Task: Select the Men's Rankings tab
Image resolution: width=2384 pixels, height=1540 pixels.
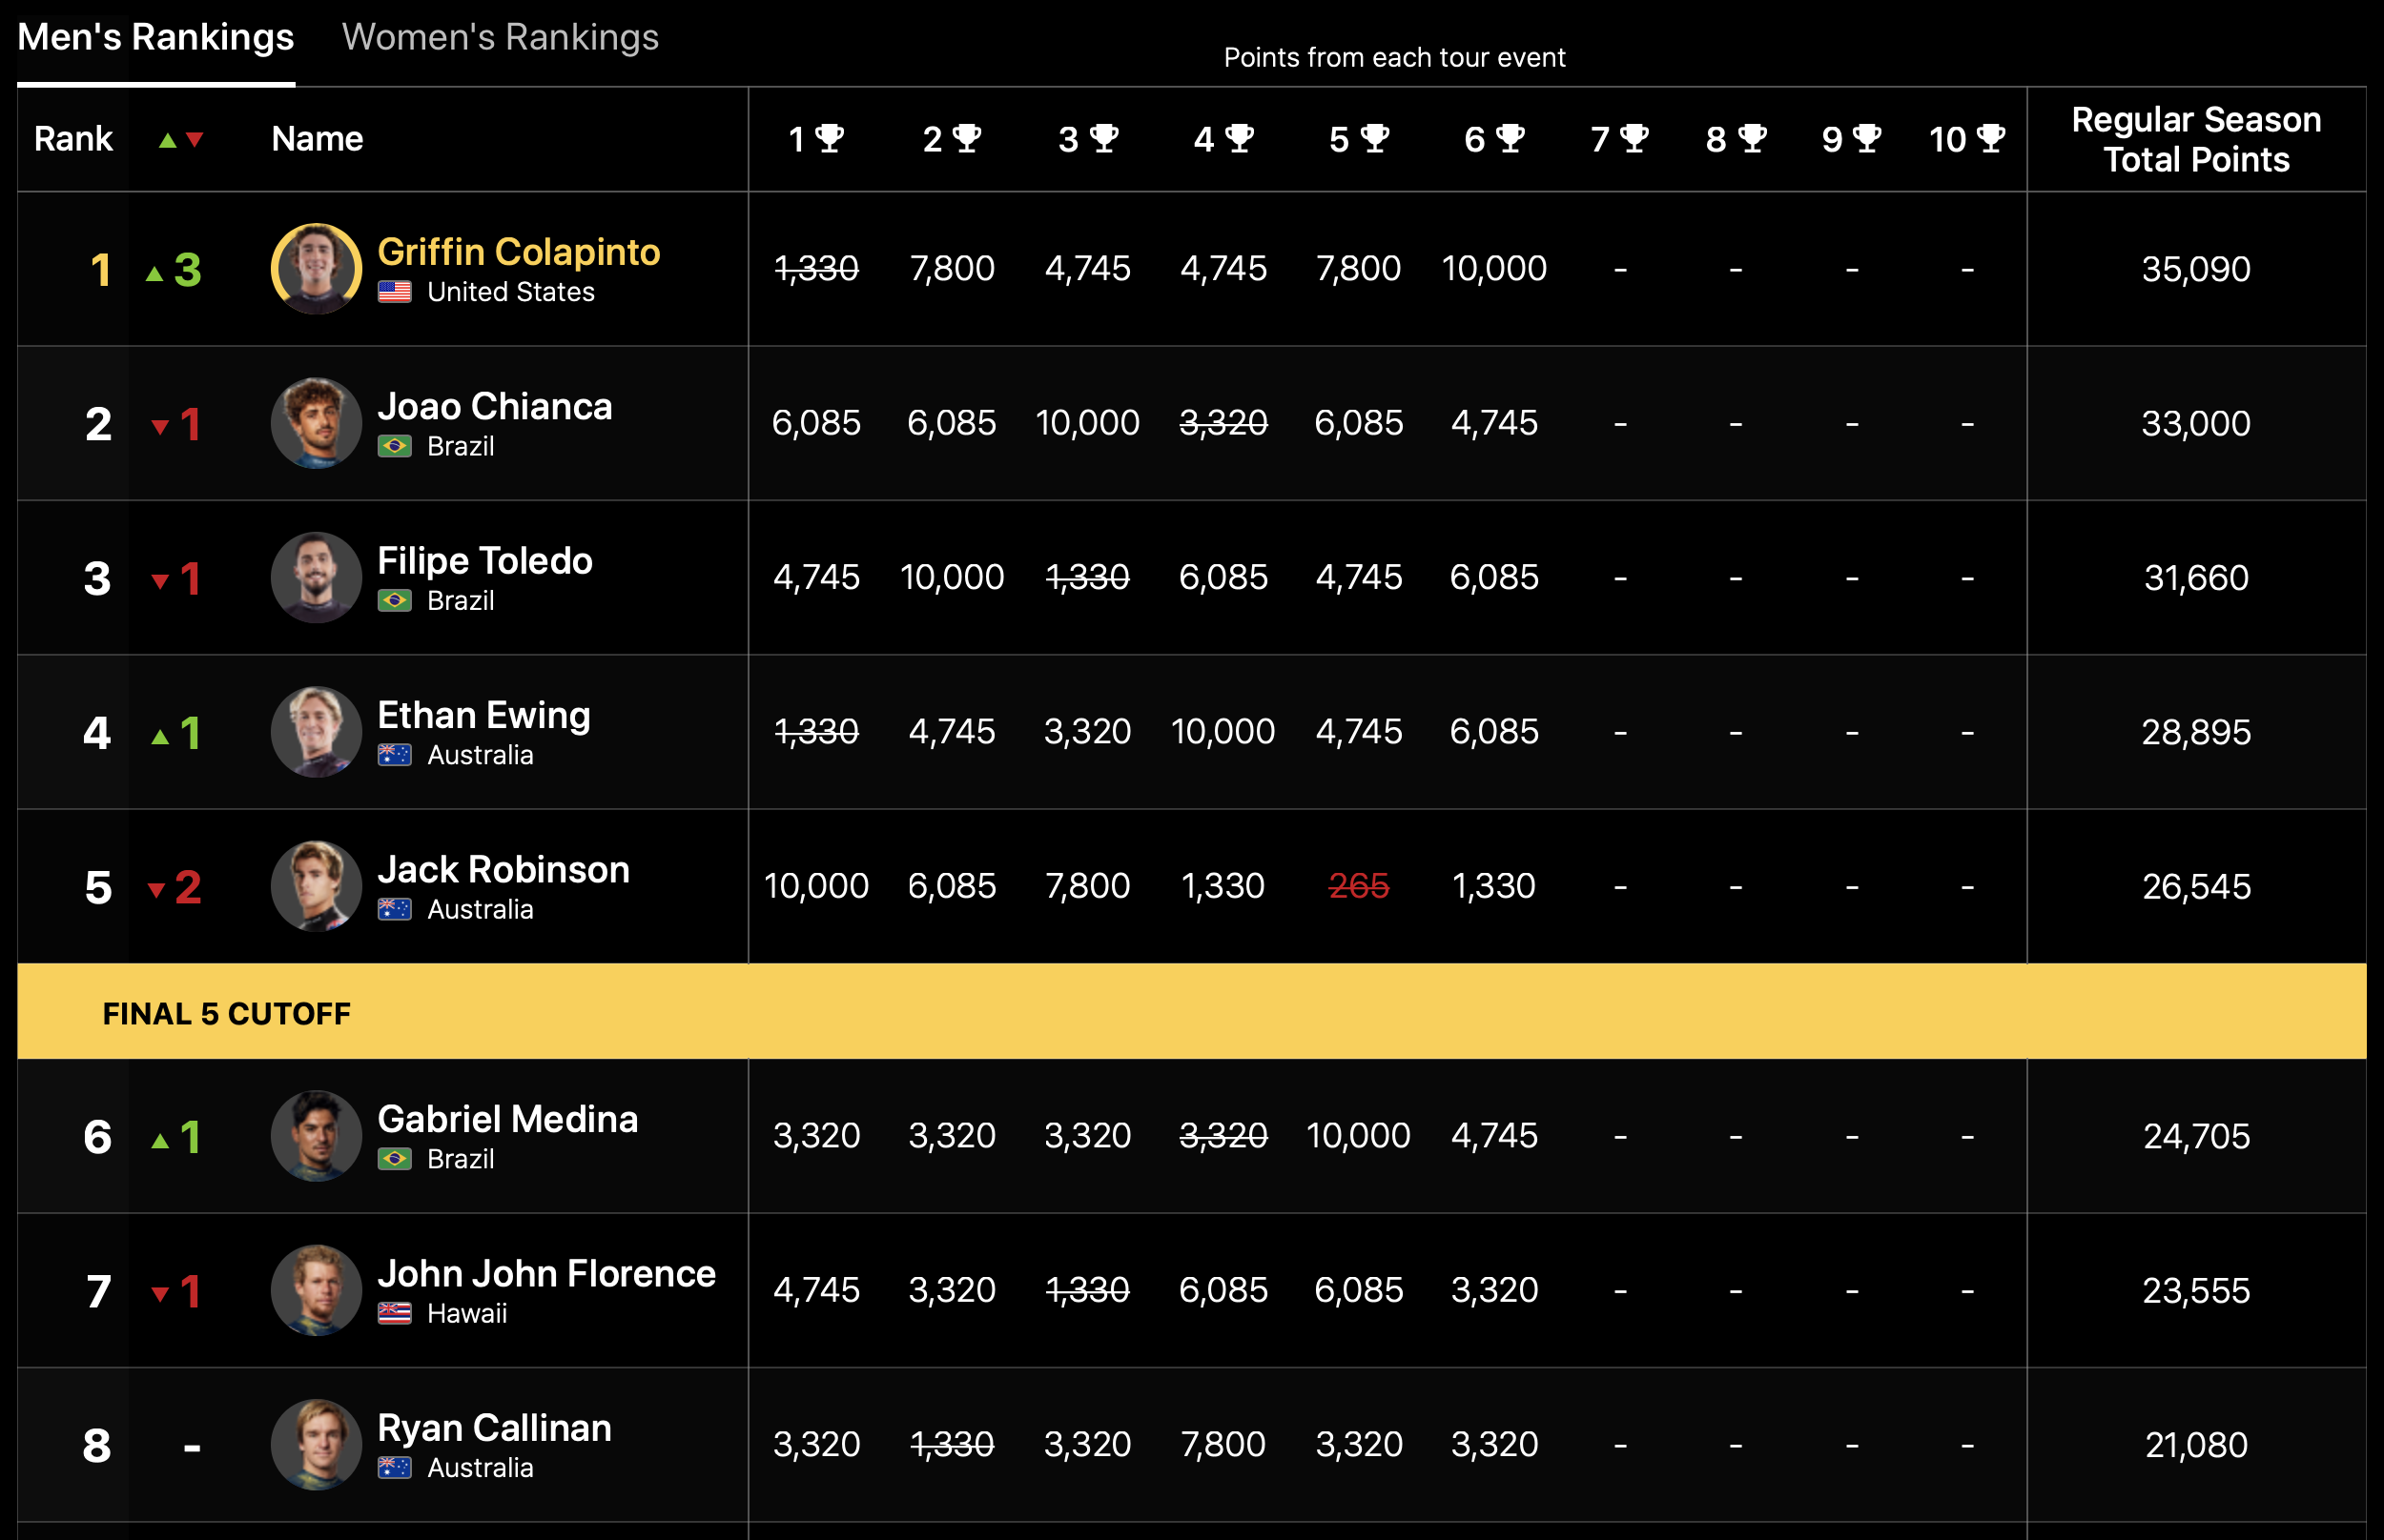Action: [x=156, y=38]
